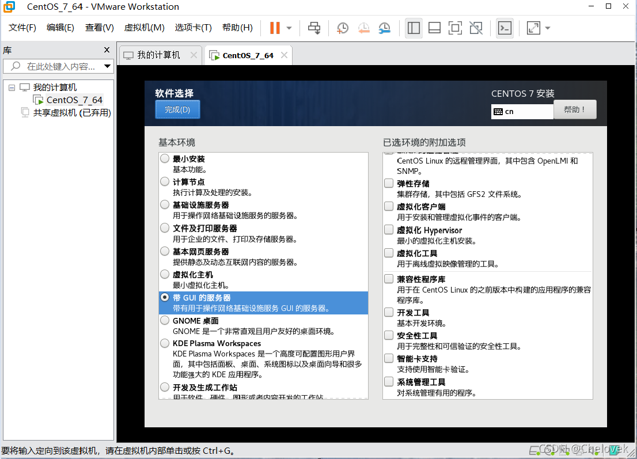637x459 pixels.
Task: Check the 兼容性程序库 checkbox
Action: pyautogui.click(x=389, y=279)
